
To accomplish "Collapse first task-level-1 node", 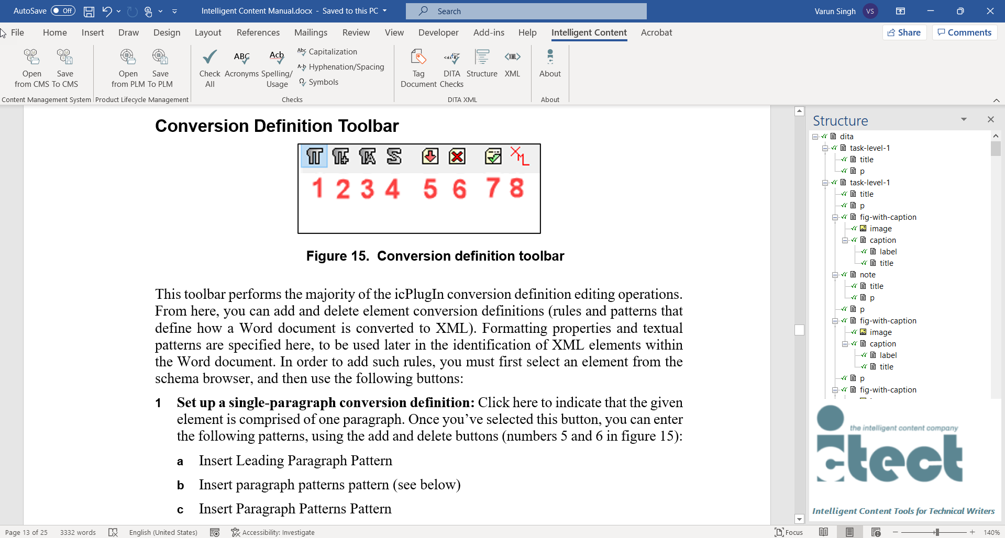I will [x=825, y=148].
